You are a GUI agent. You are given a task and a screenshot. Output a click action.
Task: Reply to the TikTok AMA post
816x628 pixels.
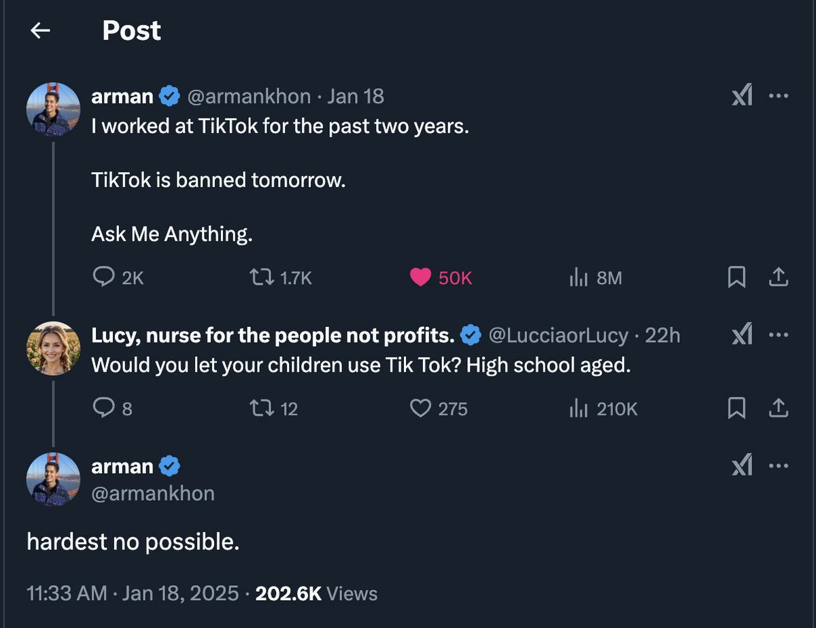(x=103, y=277)
